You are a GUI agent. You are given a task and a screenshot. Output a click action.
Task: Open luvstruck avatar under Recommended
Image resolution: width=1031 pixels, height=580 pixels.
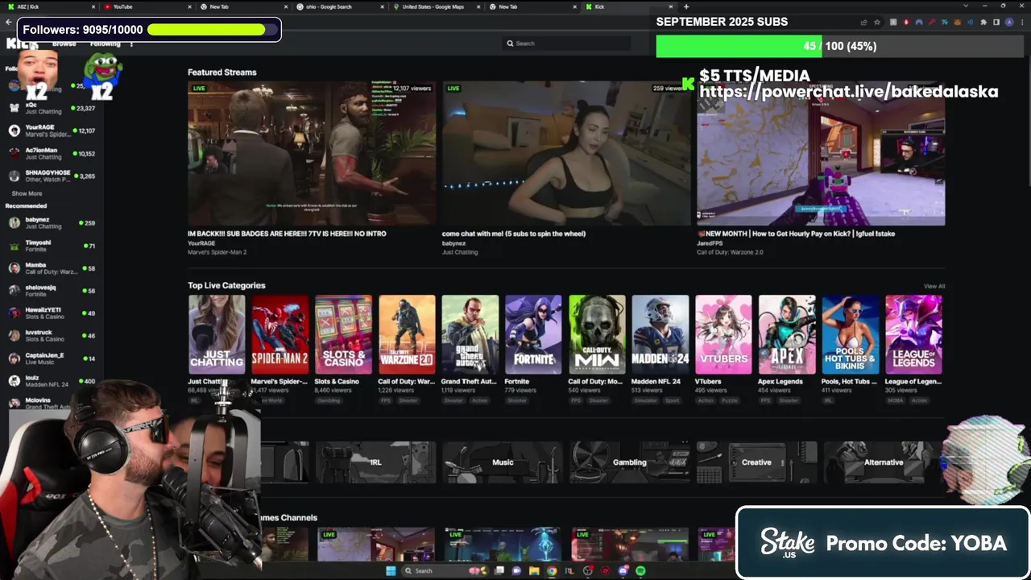pos(14,336)
